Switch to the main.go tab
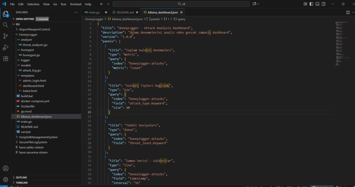This screenshot has height=187, width=355. pyautogui.click(x=95, y=12)
